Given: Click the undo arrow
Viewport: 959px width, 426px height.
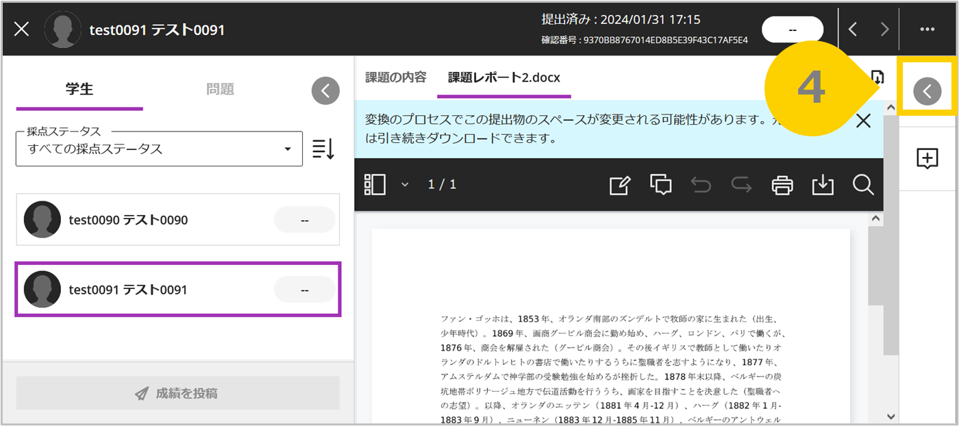Looking at the screenshot, I should click(x=701, y=185).
